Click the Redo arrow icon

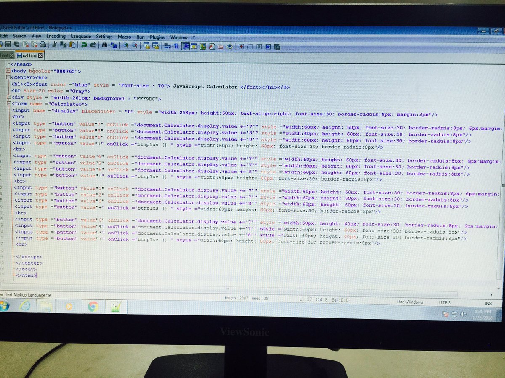(x=93, y=45)
